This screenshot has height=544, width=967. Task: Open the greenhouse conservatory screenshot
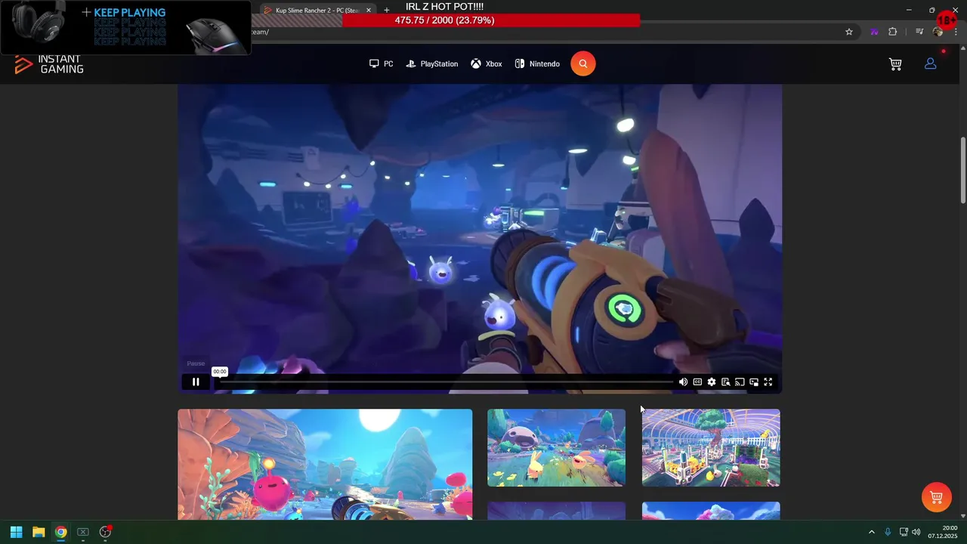coord(711,447)
